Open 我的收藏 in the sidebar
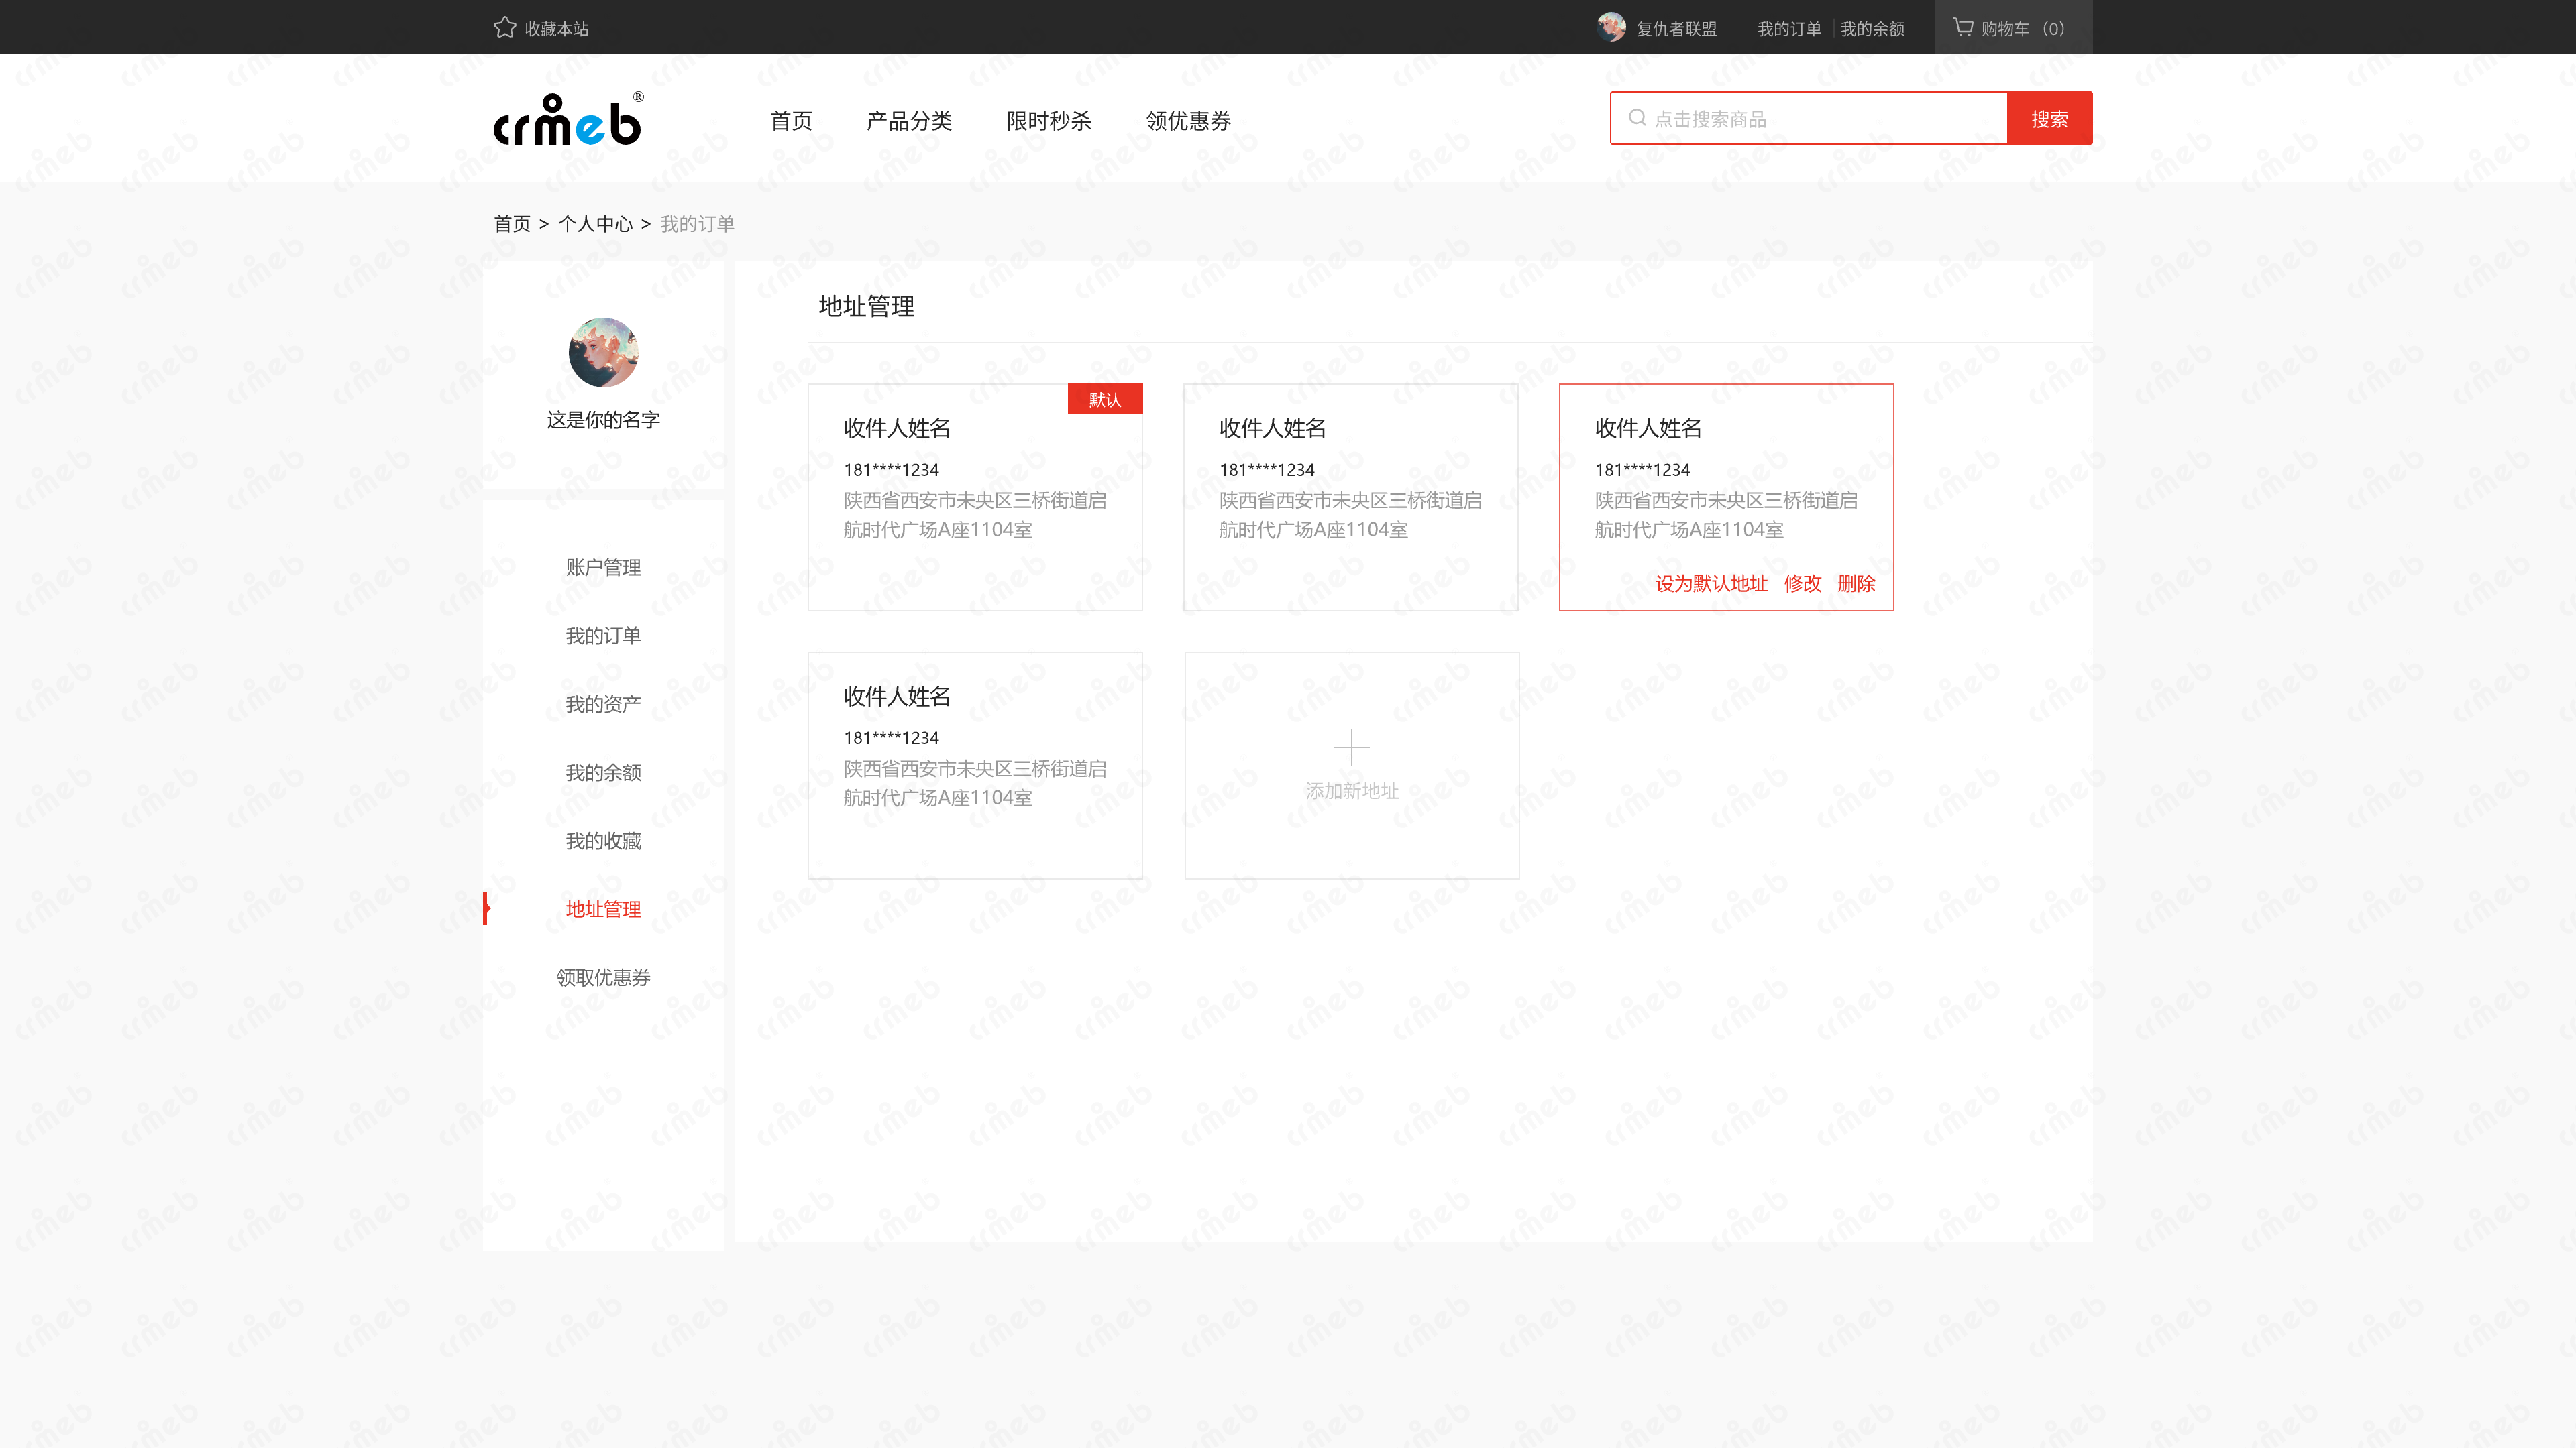This screenshot has height=1448, width=2576. point(603,841)
